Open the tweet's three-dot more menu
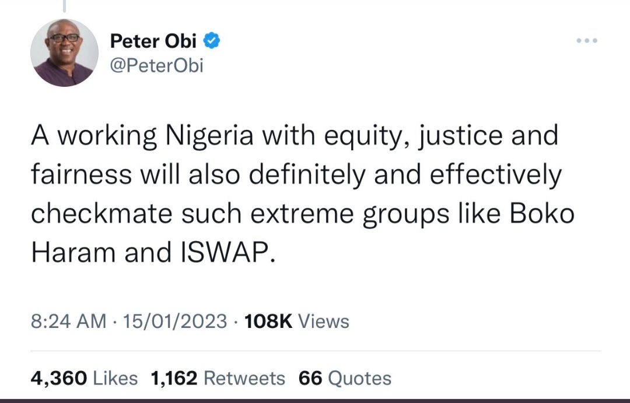The width and height of the screenshot is (630, 403). point(587,41)
